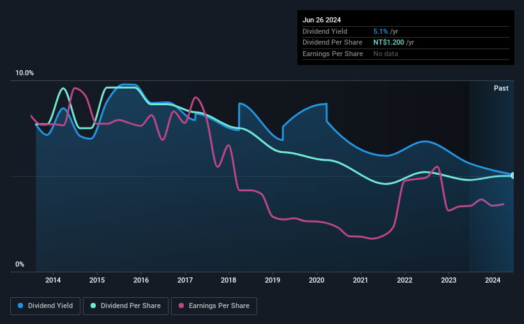
Task: Click the 2019 x-axis year label
Action: [273, 280]
